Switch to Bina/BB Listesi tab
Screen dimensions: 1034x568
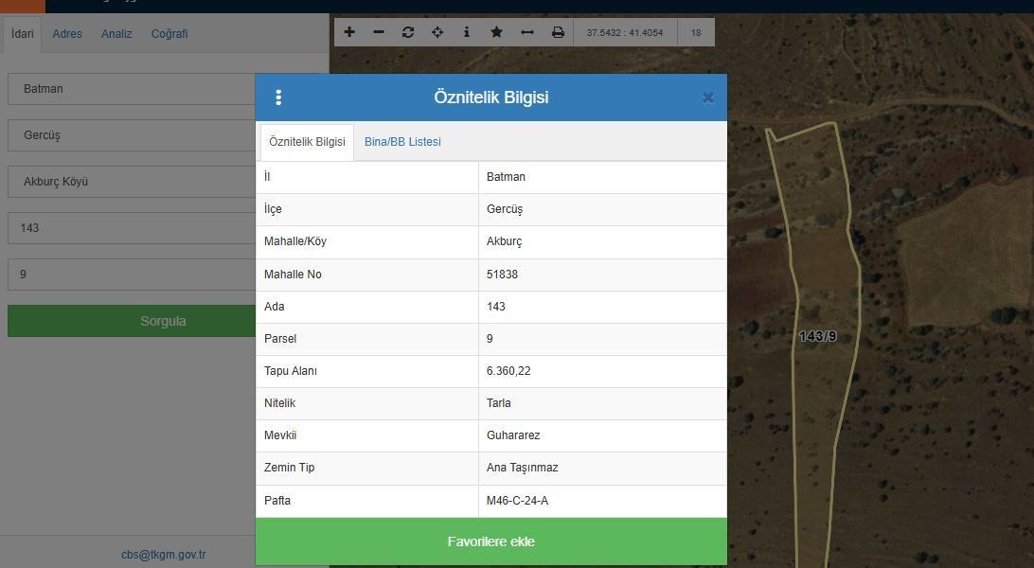402,142
